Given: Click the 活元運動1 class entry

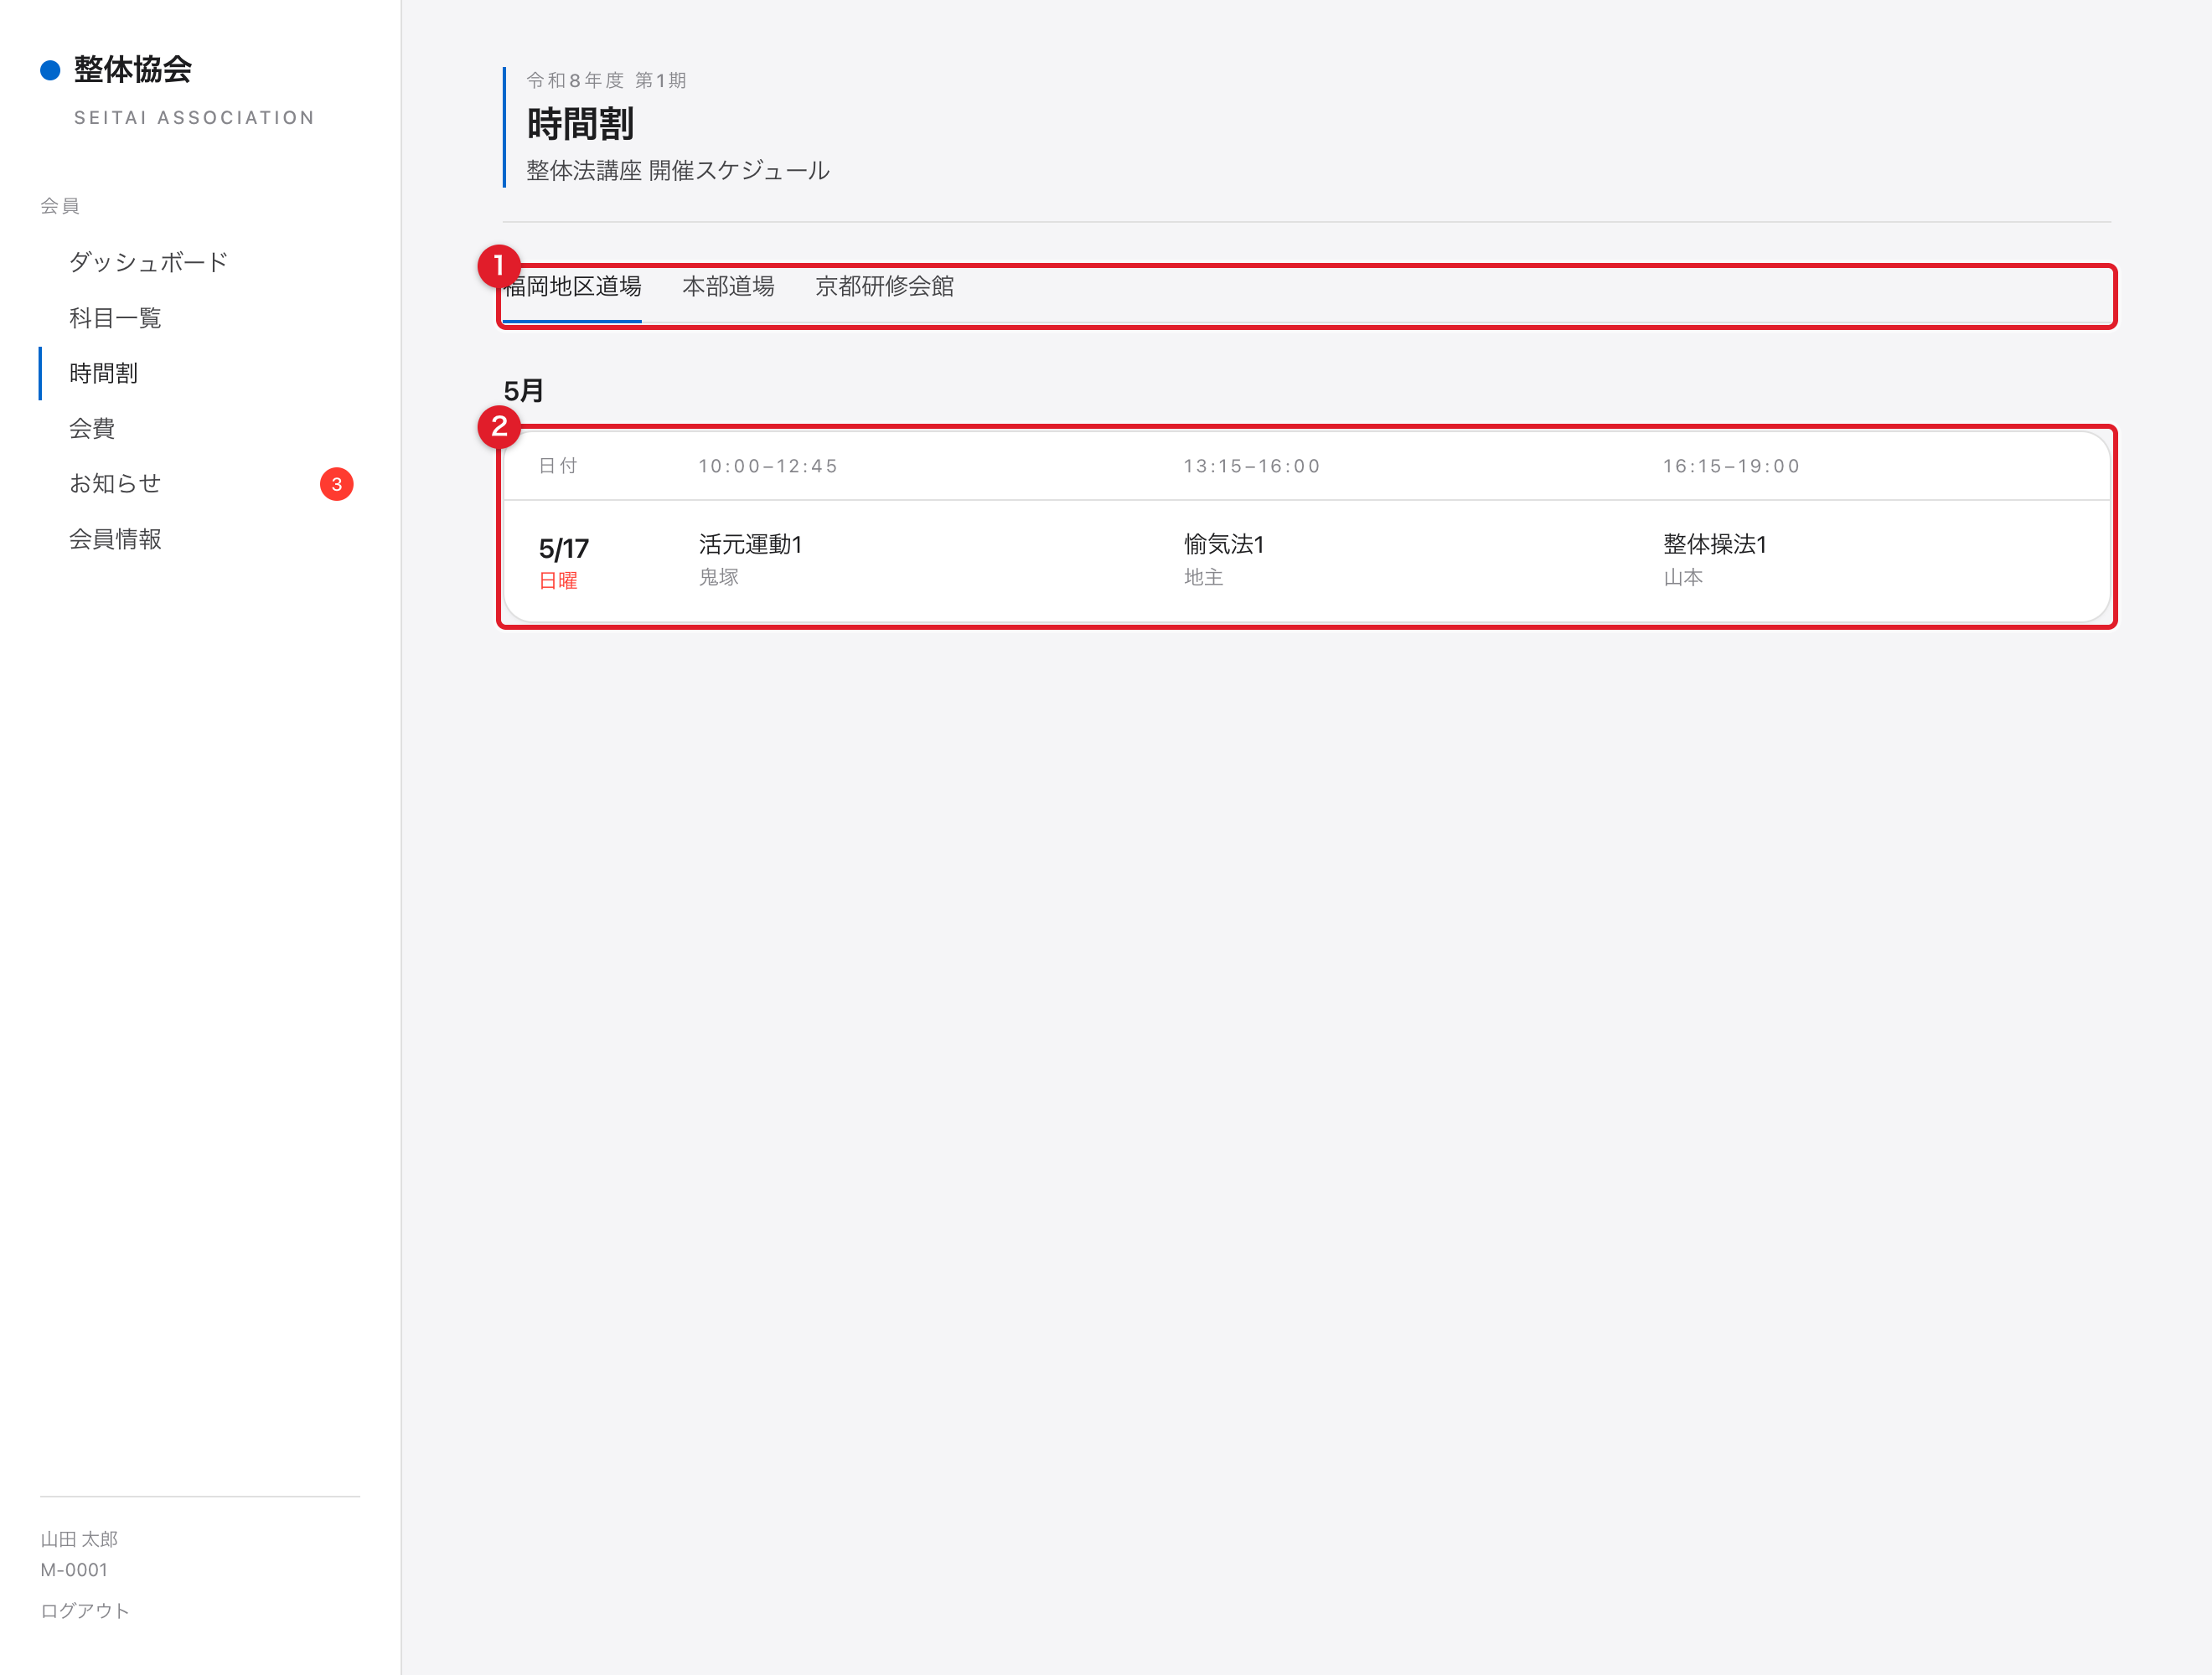Looking at the screenshot, I should [750, 544].
